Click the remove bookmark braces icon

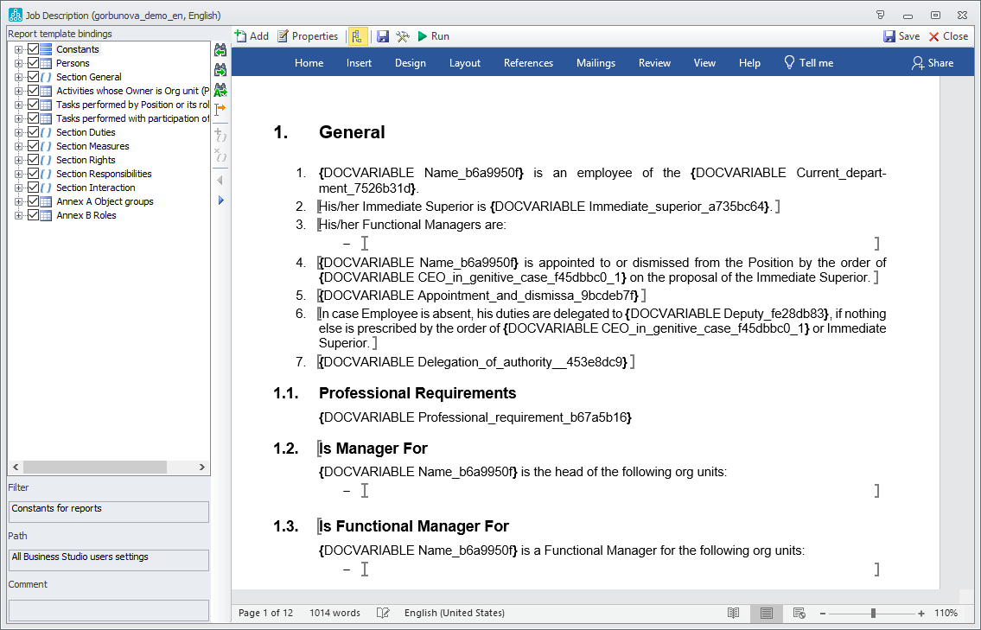coord(220,155)
